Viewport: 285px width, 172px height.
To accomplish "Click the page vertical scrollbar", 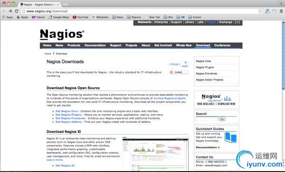I will point(283,55).
